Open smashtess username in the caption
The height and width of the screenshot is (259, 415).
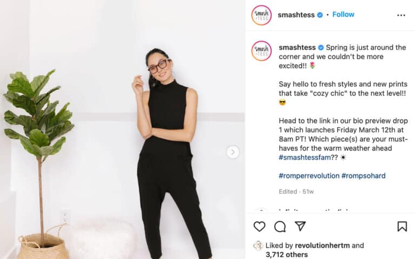(x=297, y=47)
